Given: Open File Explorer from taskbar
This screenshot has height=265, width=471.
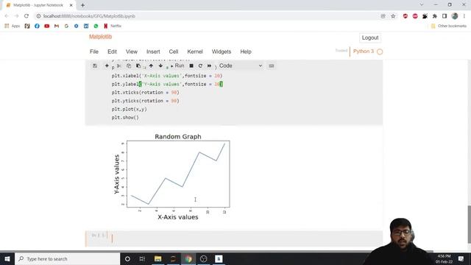Looking at the screenshot, I should (x=157, y=258).
